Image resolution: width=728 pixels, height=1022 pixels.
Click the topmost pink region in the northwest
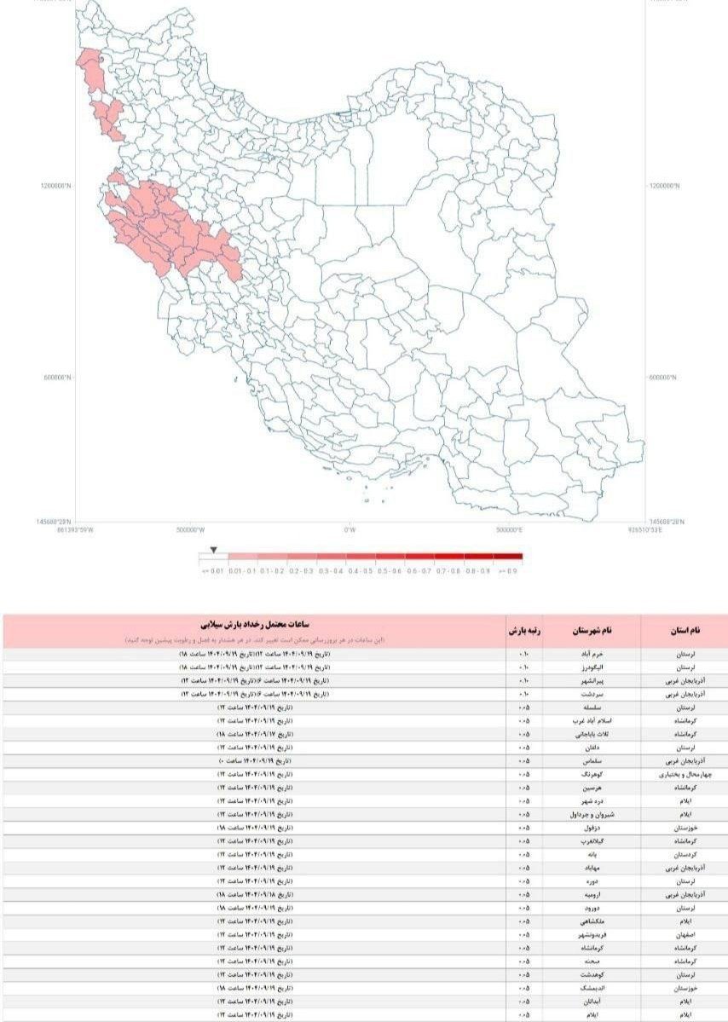(x=89, y=66)
